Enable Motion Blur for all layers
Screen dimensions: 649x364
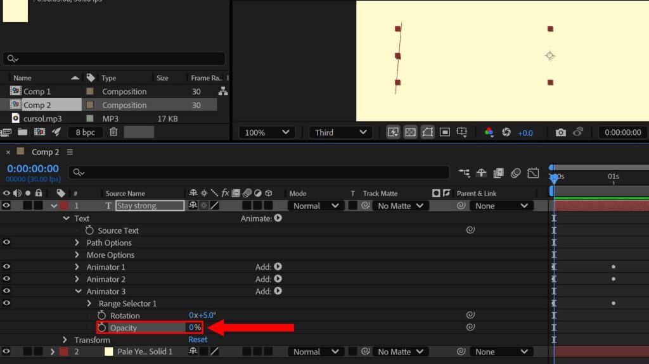(516, 173)
